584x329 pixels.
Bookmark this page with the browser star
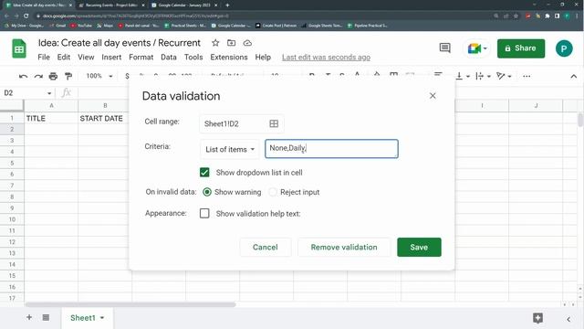[516, 16]
